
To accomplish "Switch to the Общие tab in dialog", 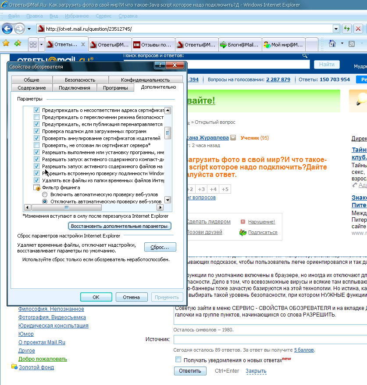I will tap(32, 80).
